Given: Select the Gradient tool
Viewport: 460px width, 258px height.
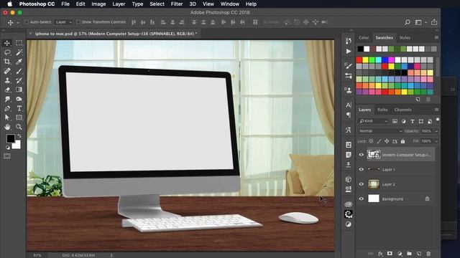Looking at the screenshot, I should click(x=19, y=90).
